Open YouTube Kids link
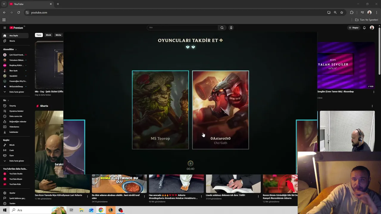The image size is (381, 214). tap(15, 184)
